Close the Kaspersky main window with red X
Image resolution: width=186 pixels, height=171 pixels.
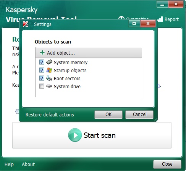point(176,4)
